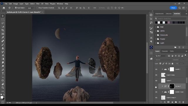Viewport: 188px width, 106px height.
Task: Open the search magnifier near Share
Action: [x=179, y=8]
